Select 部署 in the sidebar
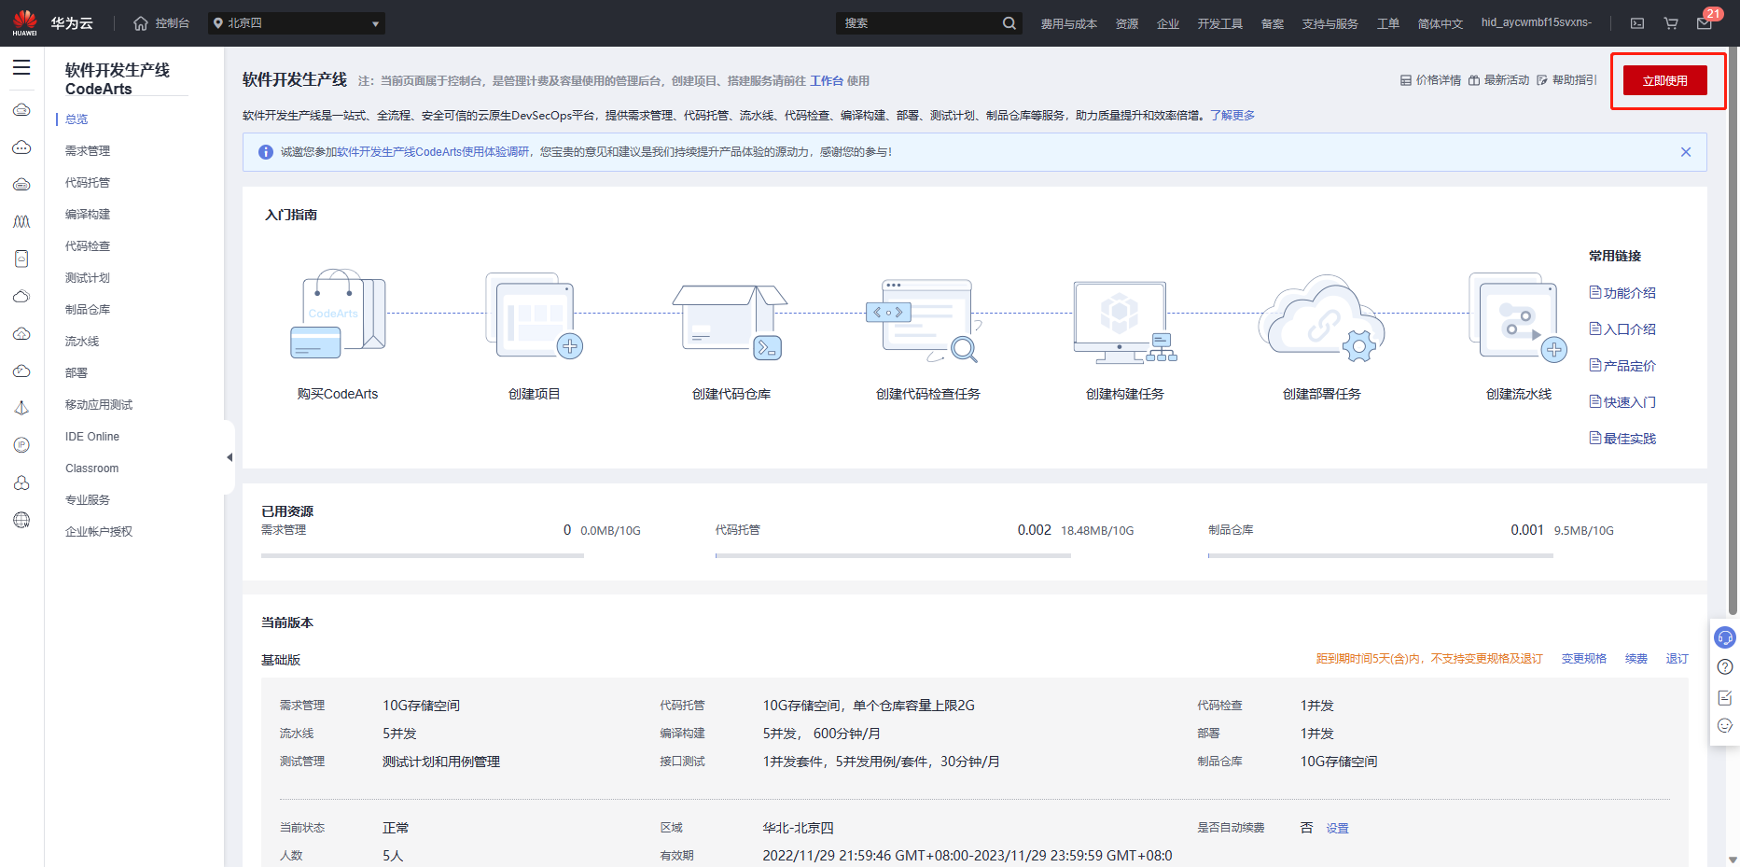The width and height of the screenshot is (1740, 867). [77, 373]
